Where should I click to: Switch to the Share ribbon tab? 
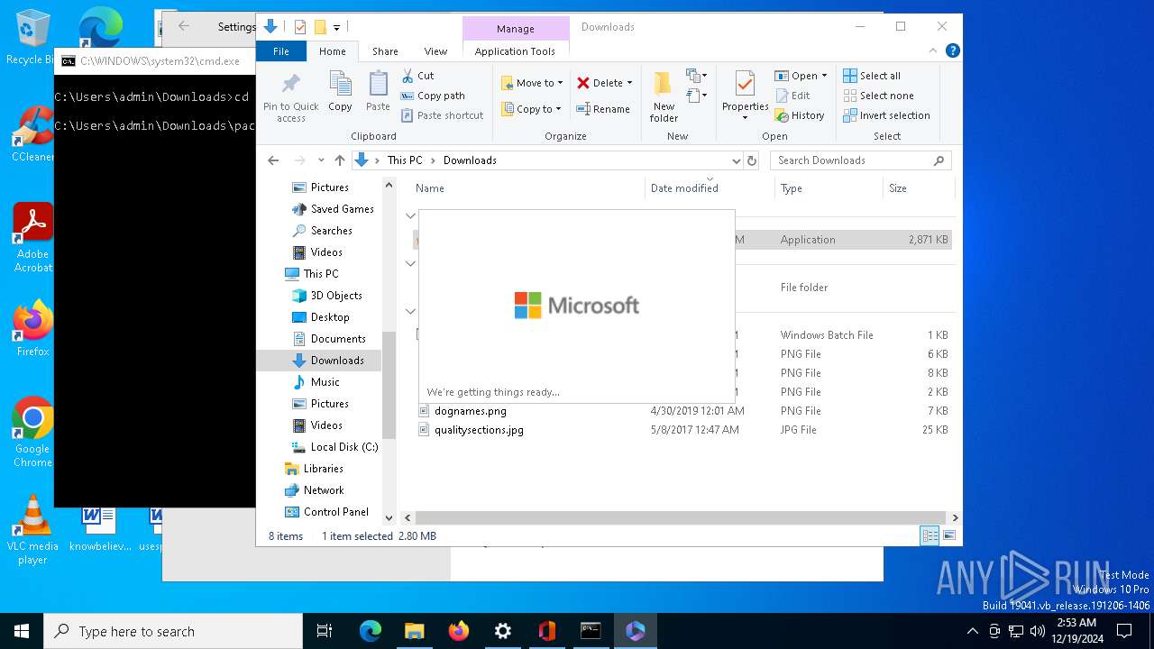385,51
